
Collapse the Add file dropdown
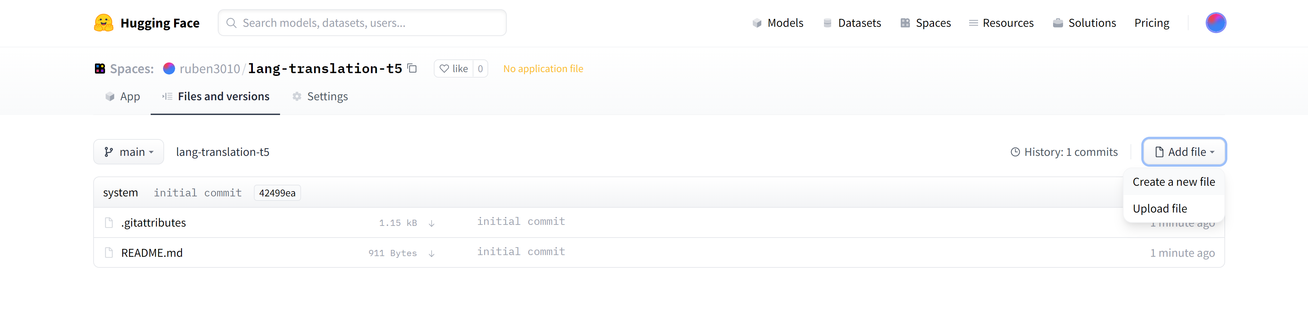1183,152
